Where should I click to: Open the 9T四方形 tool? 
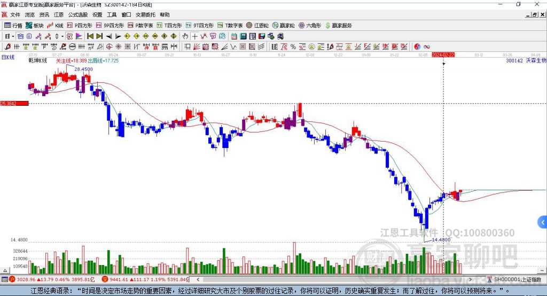click(200, 26)
